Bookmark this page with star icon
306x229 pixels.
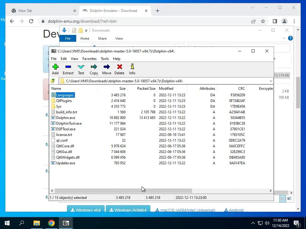(x=263, y=21)
